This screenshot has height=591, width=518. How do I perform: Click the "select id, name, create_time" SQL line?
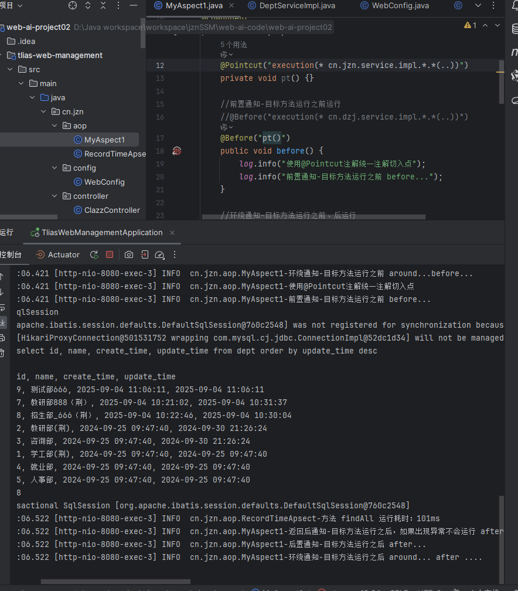click(197, 351)
